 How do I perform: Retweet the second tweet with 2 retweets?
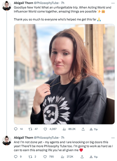[x=30, y=156]
